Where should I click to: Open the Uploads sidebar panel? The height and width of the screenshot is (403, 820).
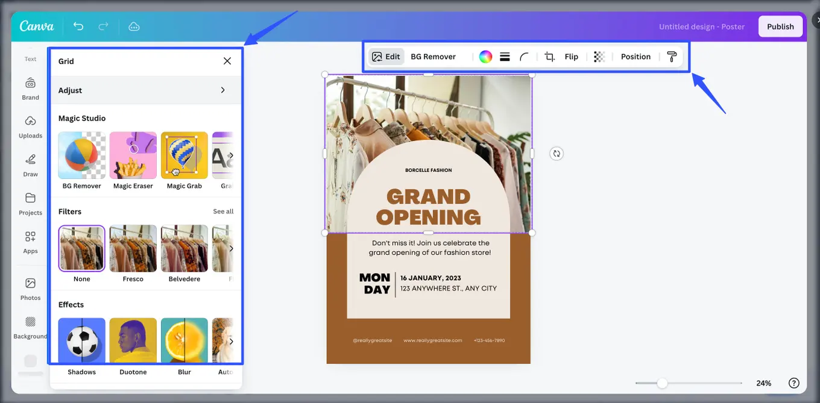click(x=30, y=127)
